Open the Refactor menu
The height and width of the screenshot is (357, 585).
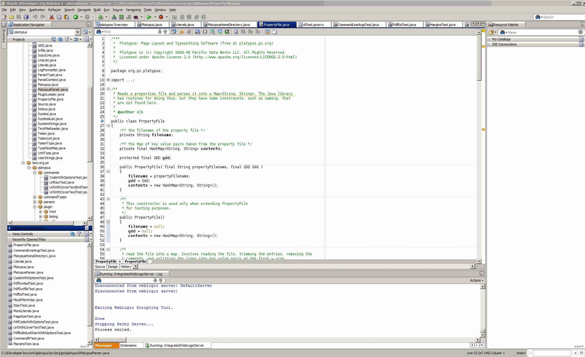click(54, 10)
